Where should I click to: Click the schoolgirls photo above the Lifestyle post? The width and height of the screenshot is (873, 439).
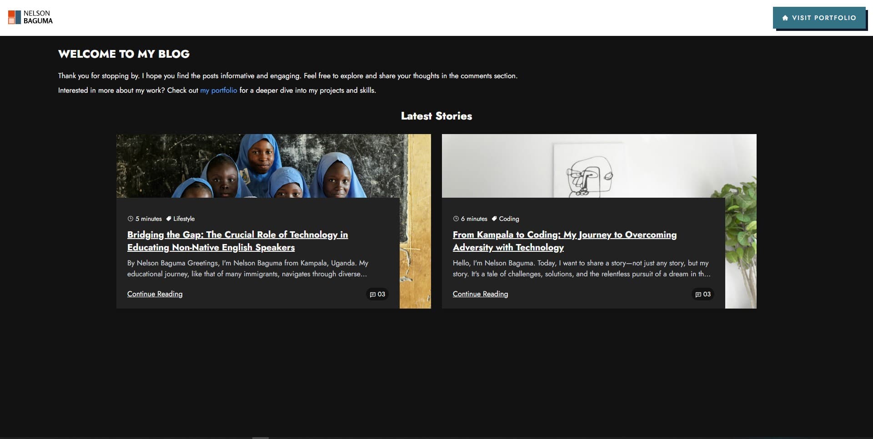pyautogui.click(x=273, y=165)
